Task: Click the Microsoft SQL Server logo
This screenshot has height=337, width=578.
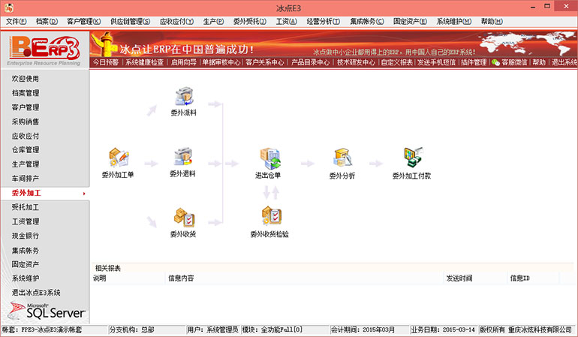Action: [47, 311]
